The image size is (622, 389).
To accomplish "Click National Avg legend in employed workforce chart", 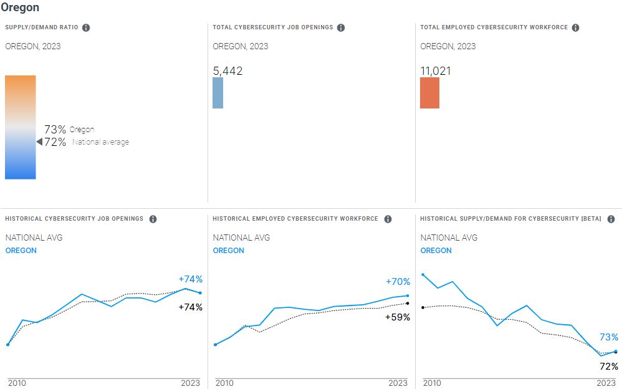I will (x=241, y=238).
